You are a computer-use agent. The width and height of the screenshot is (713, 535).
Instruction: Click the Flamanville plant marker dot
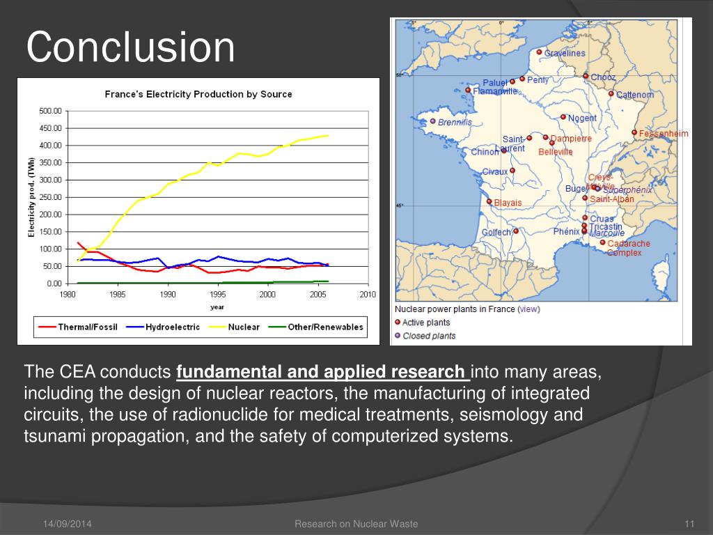[468, 90]
